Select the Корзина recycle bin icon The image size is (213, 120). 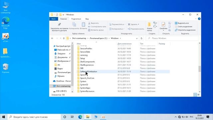point(5,68)
